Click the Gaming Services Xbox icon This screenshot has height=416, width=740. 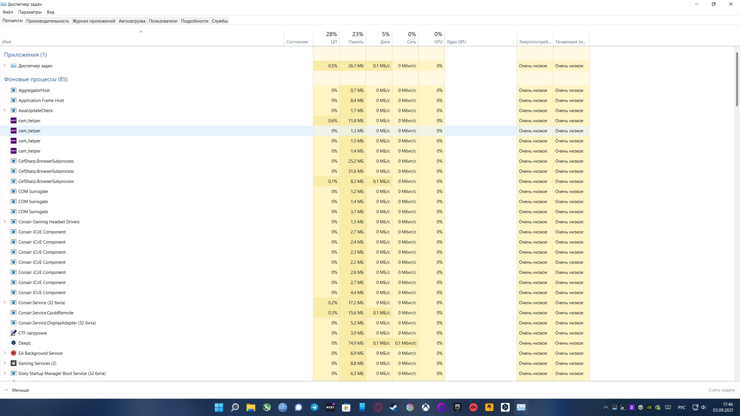pos(13,363)
